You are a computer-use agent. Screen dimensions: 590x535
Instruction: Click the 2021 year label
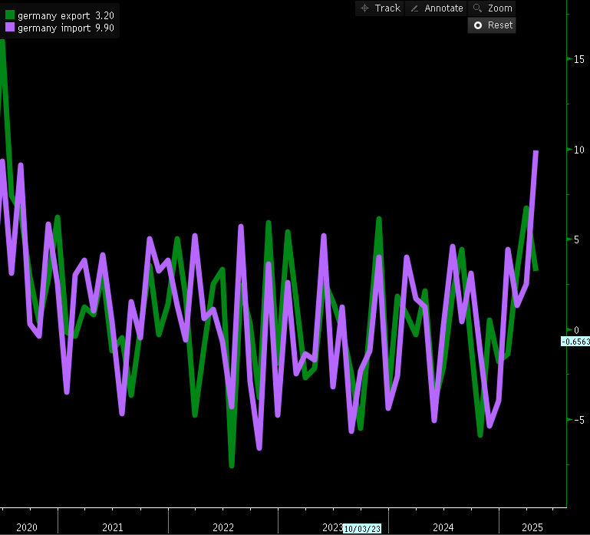coord(113,527)
